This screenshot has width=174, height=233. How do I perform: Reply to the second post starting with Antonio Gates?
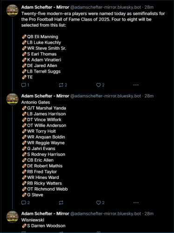pyautogui.click(x=25, y=203)
